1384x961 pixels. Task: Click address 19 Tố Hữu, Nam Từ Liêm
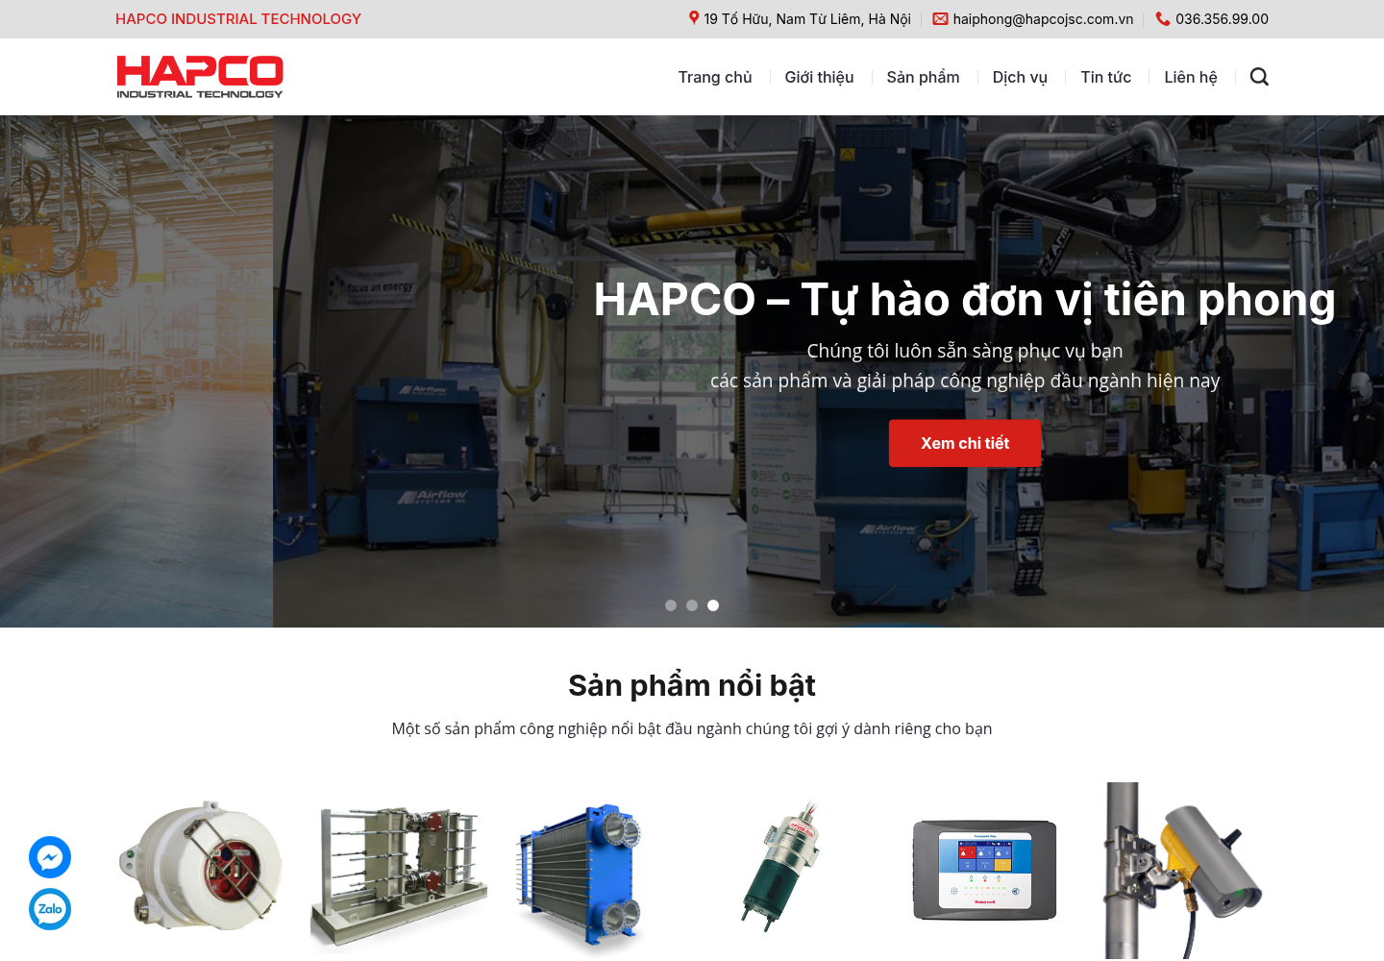pyautogui.click(x=807, y=18)
